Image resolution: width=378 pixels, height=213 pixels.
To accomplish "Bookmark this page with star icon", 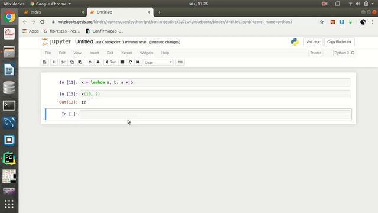I will [321, 22].
